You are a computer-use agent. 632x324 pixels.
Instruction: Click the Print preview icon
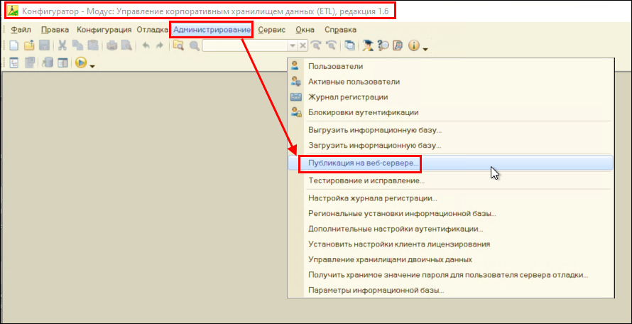coord(126,45)
